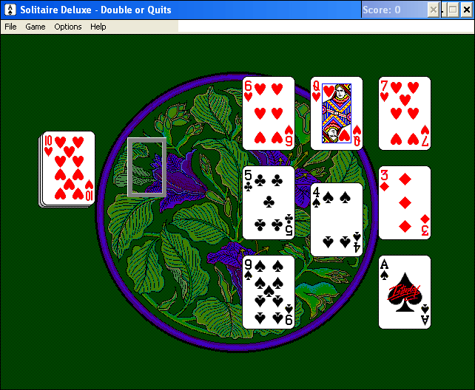Select the 9 of spades card

(269, 292)
